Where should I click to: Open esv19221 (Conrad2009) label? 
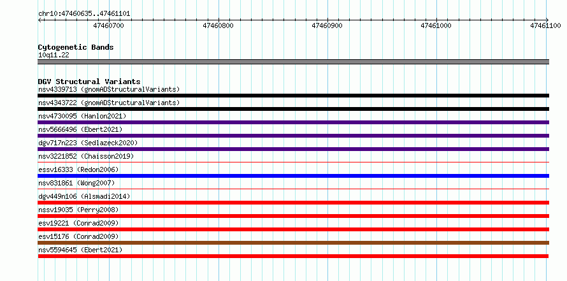[x=78, y=223]
